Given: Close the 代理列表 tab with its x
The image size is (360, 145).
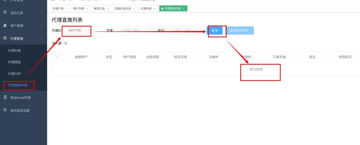Looking at the screenshot, I should pyautogui.click(x=154, y=9).
